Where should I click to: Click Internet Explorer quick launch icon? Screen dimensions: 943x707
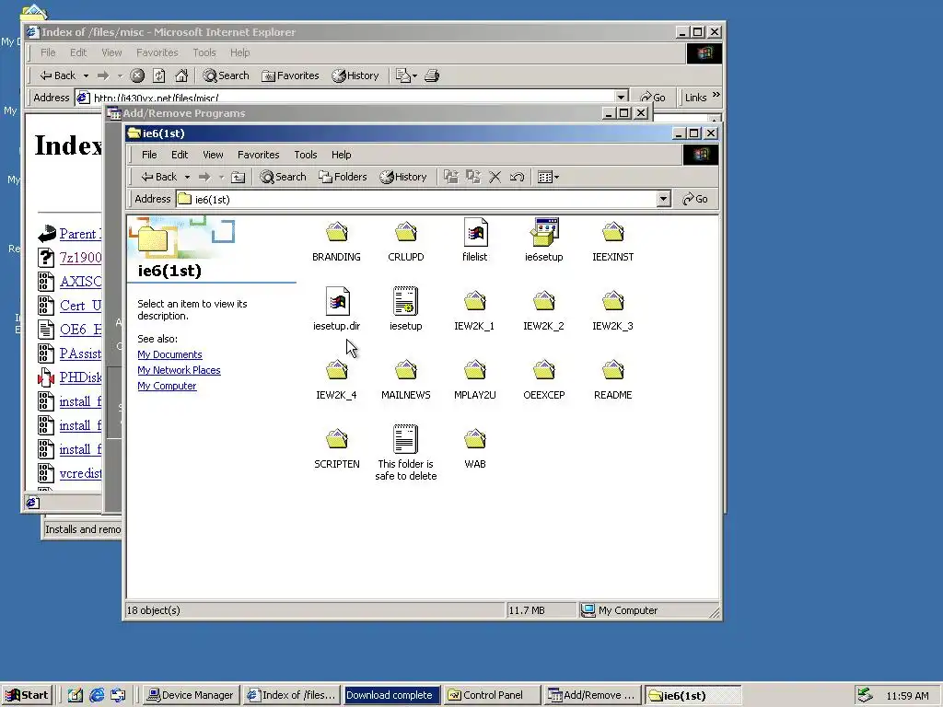pyautogui.click(x=96, y=695)
